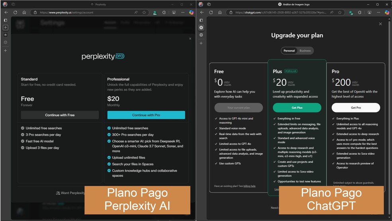
Task: Launch Copilot in the ChatGPT window
Action: click(387, 12)
